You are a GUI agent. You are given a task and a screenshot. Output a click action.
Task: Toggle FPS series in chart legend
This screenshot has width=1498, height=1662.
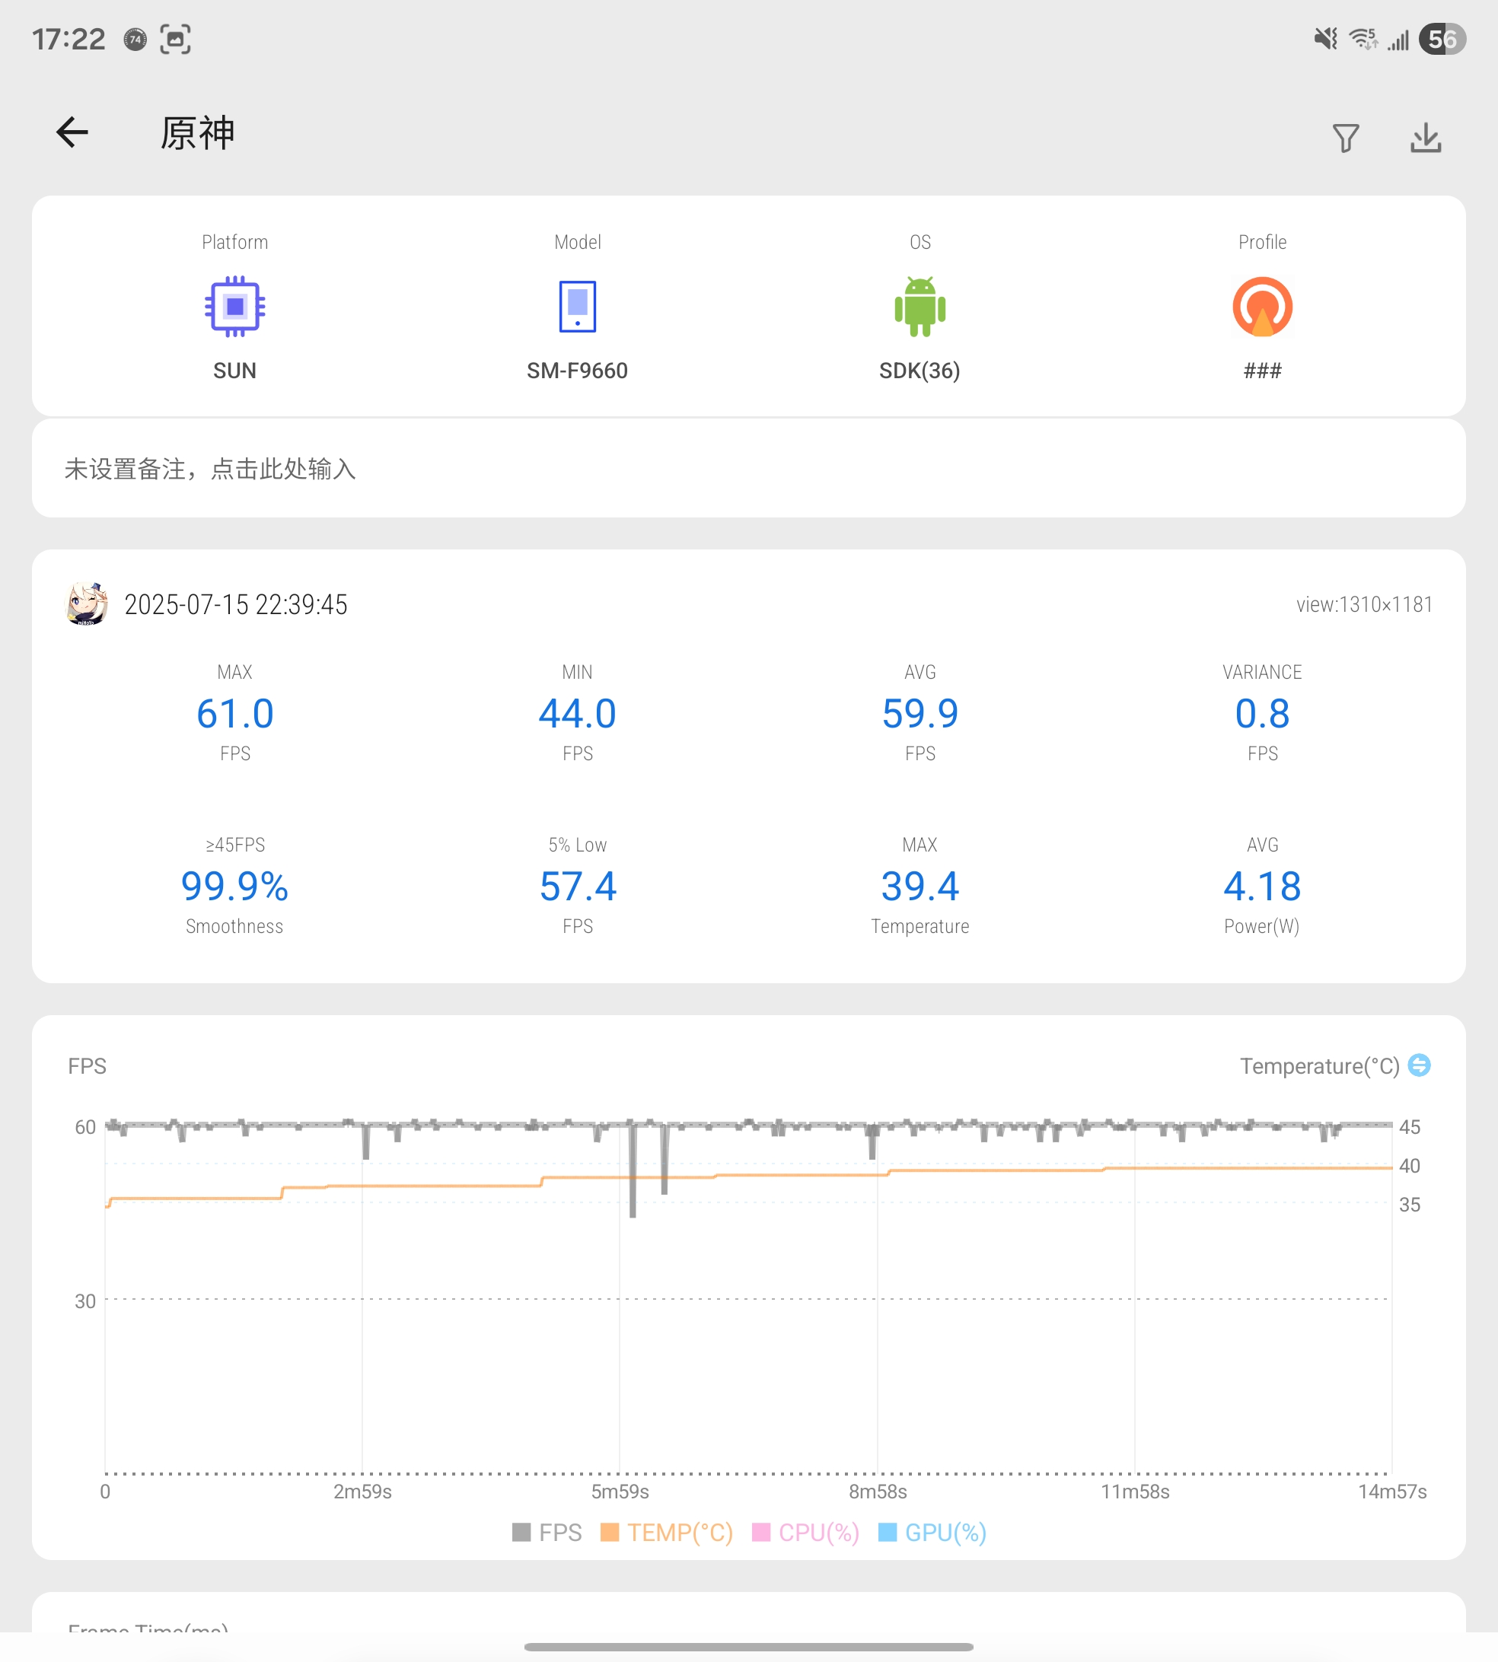(x=547, y=1533)
